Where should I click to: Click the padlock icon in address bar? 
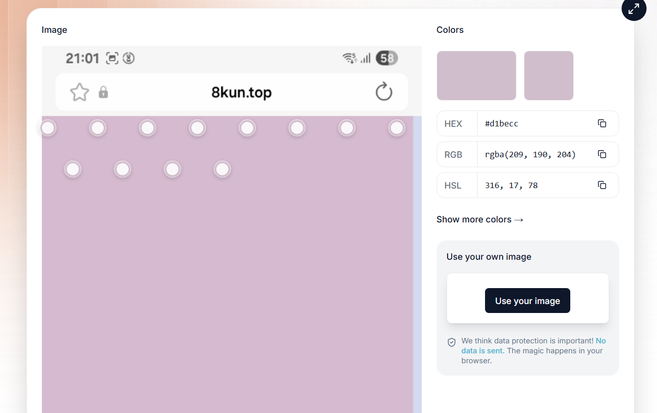[x=103, y=92]
